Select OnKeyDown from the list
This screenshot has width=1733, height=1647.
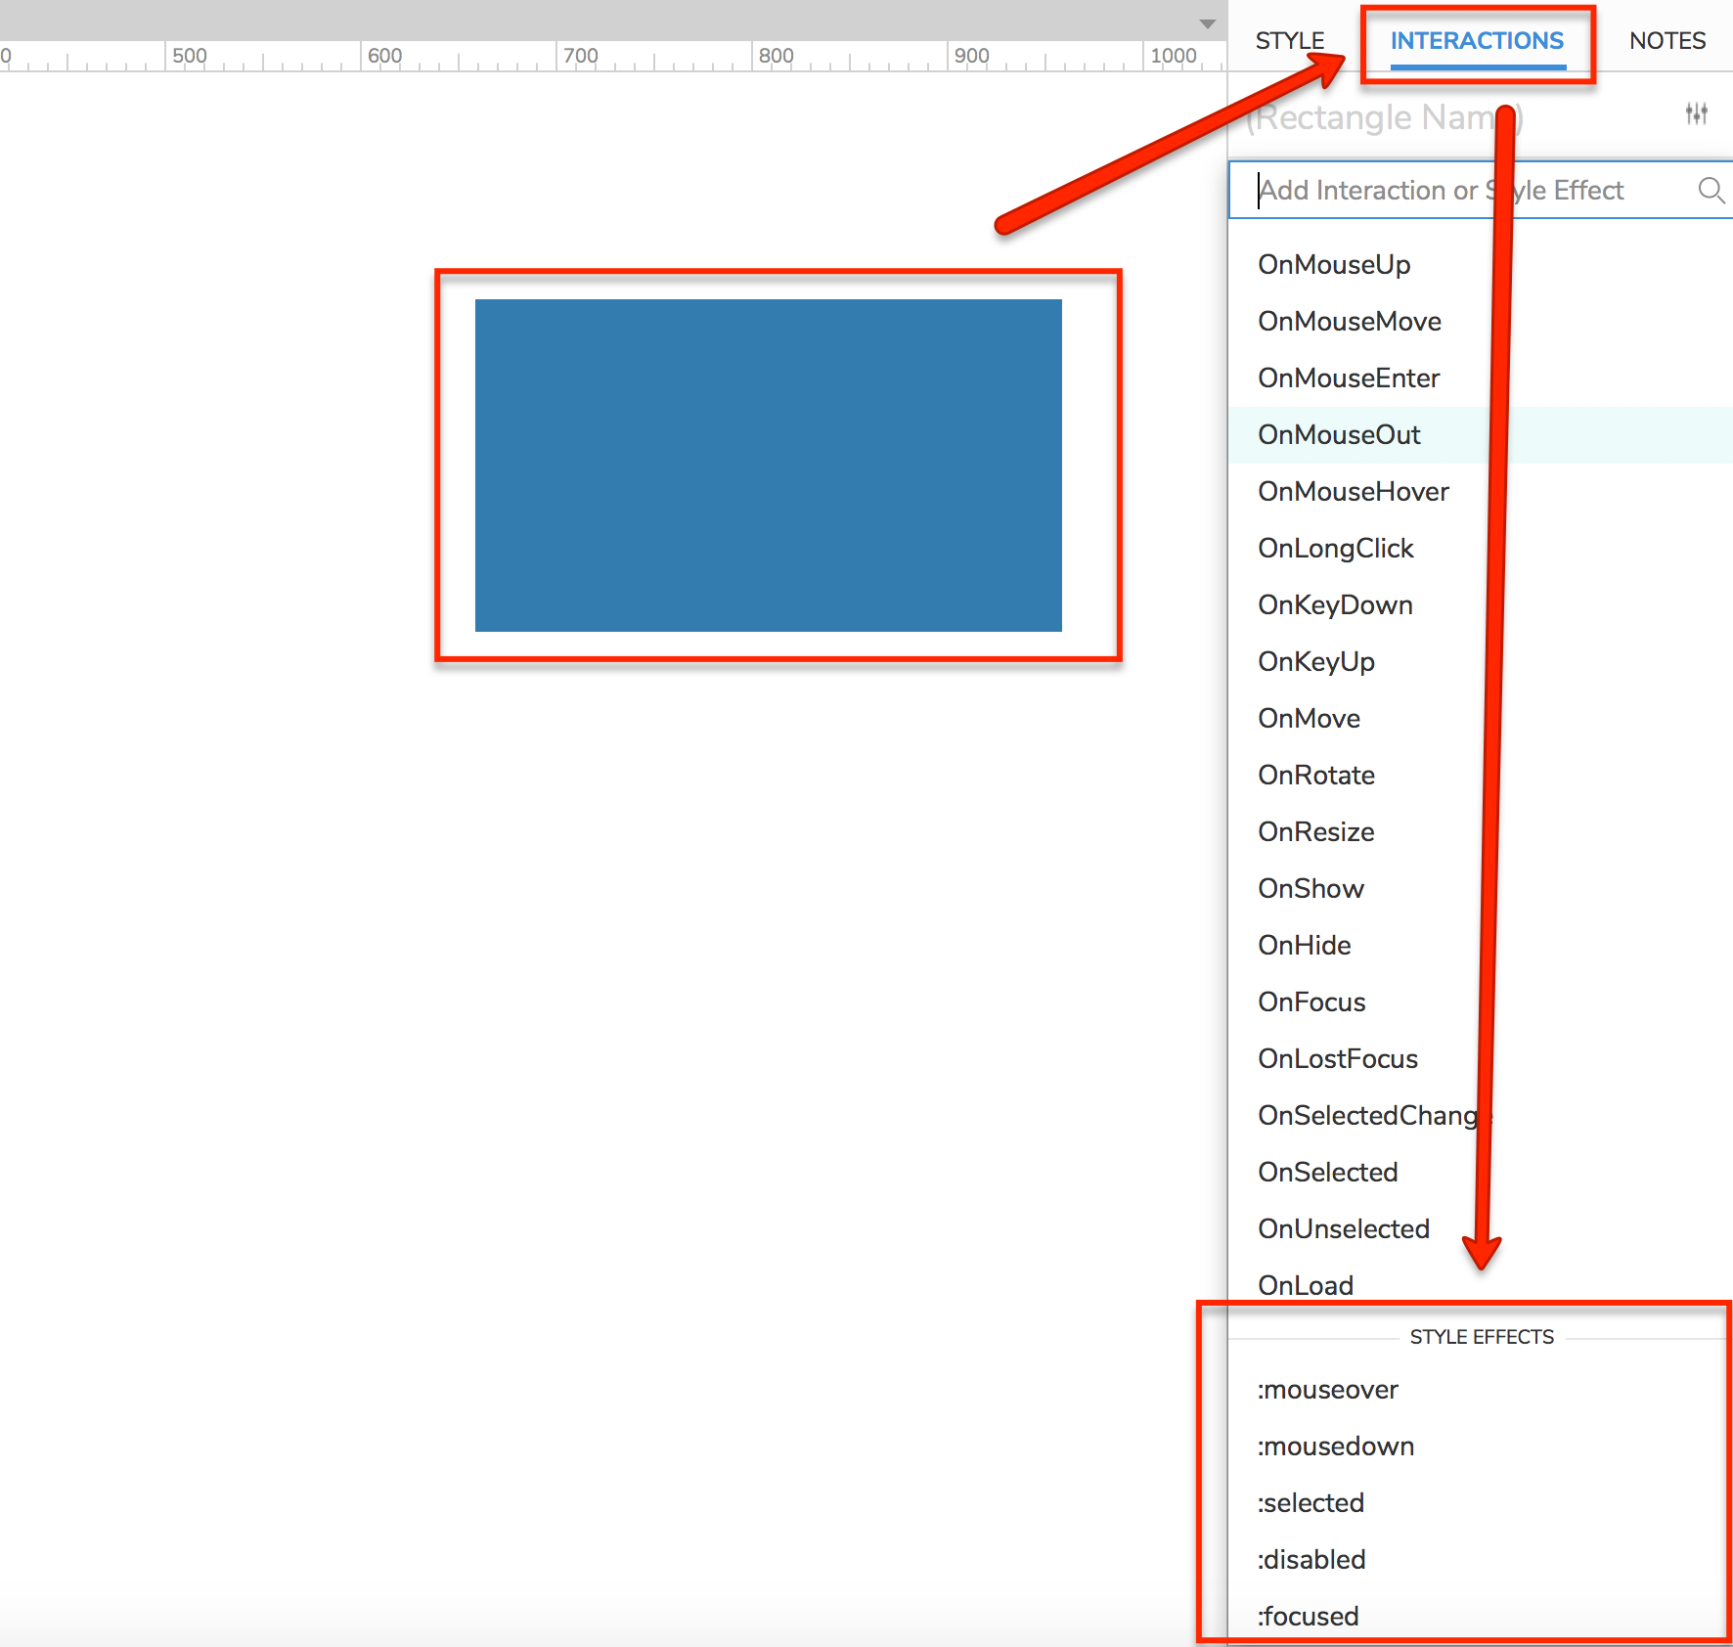pyautogui.click(x=1335, y=605)
